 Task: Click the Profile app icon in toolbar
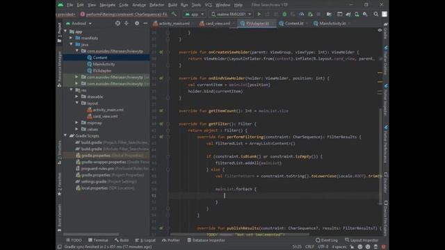[x=301, y=14]
